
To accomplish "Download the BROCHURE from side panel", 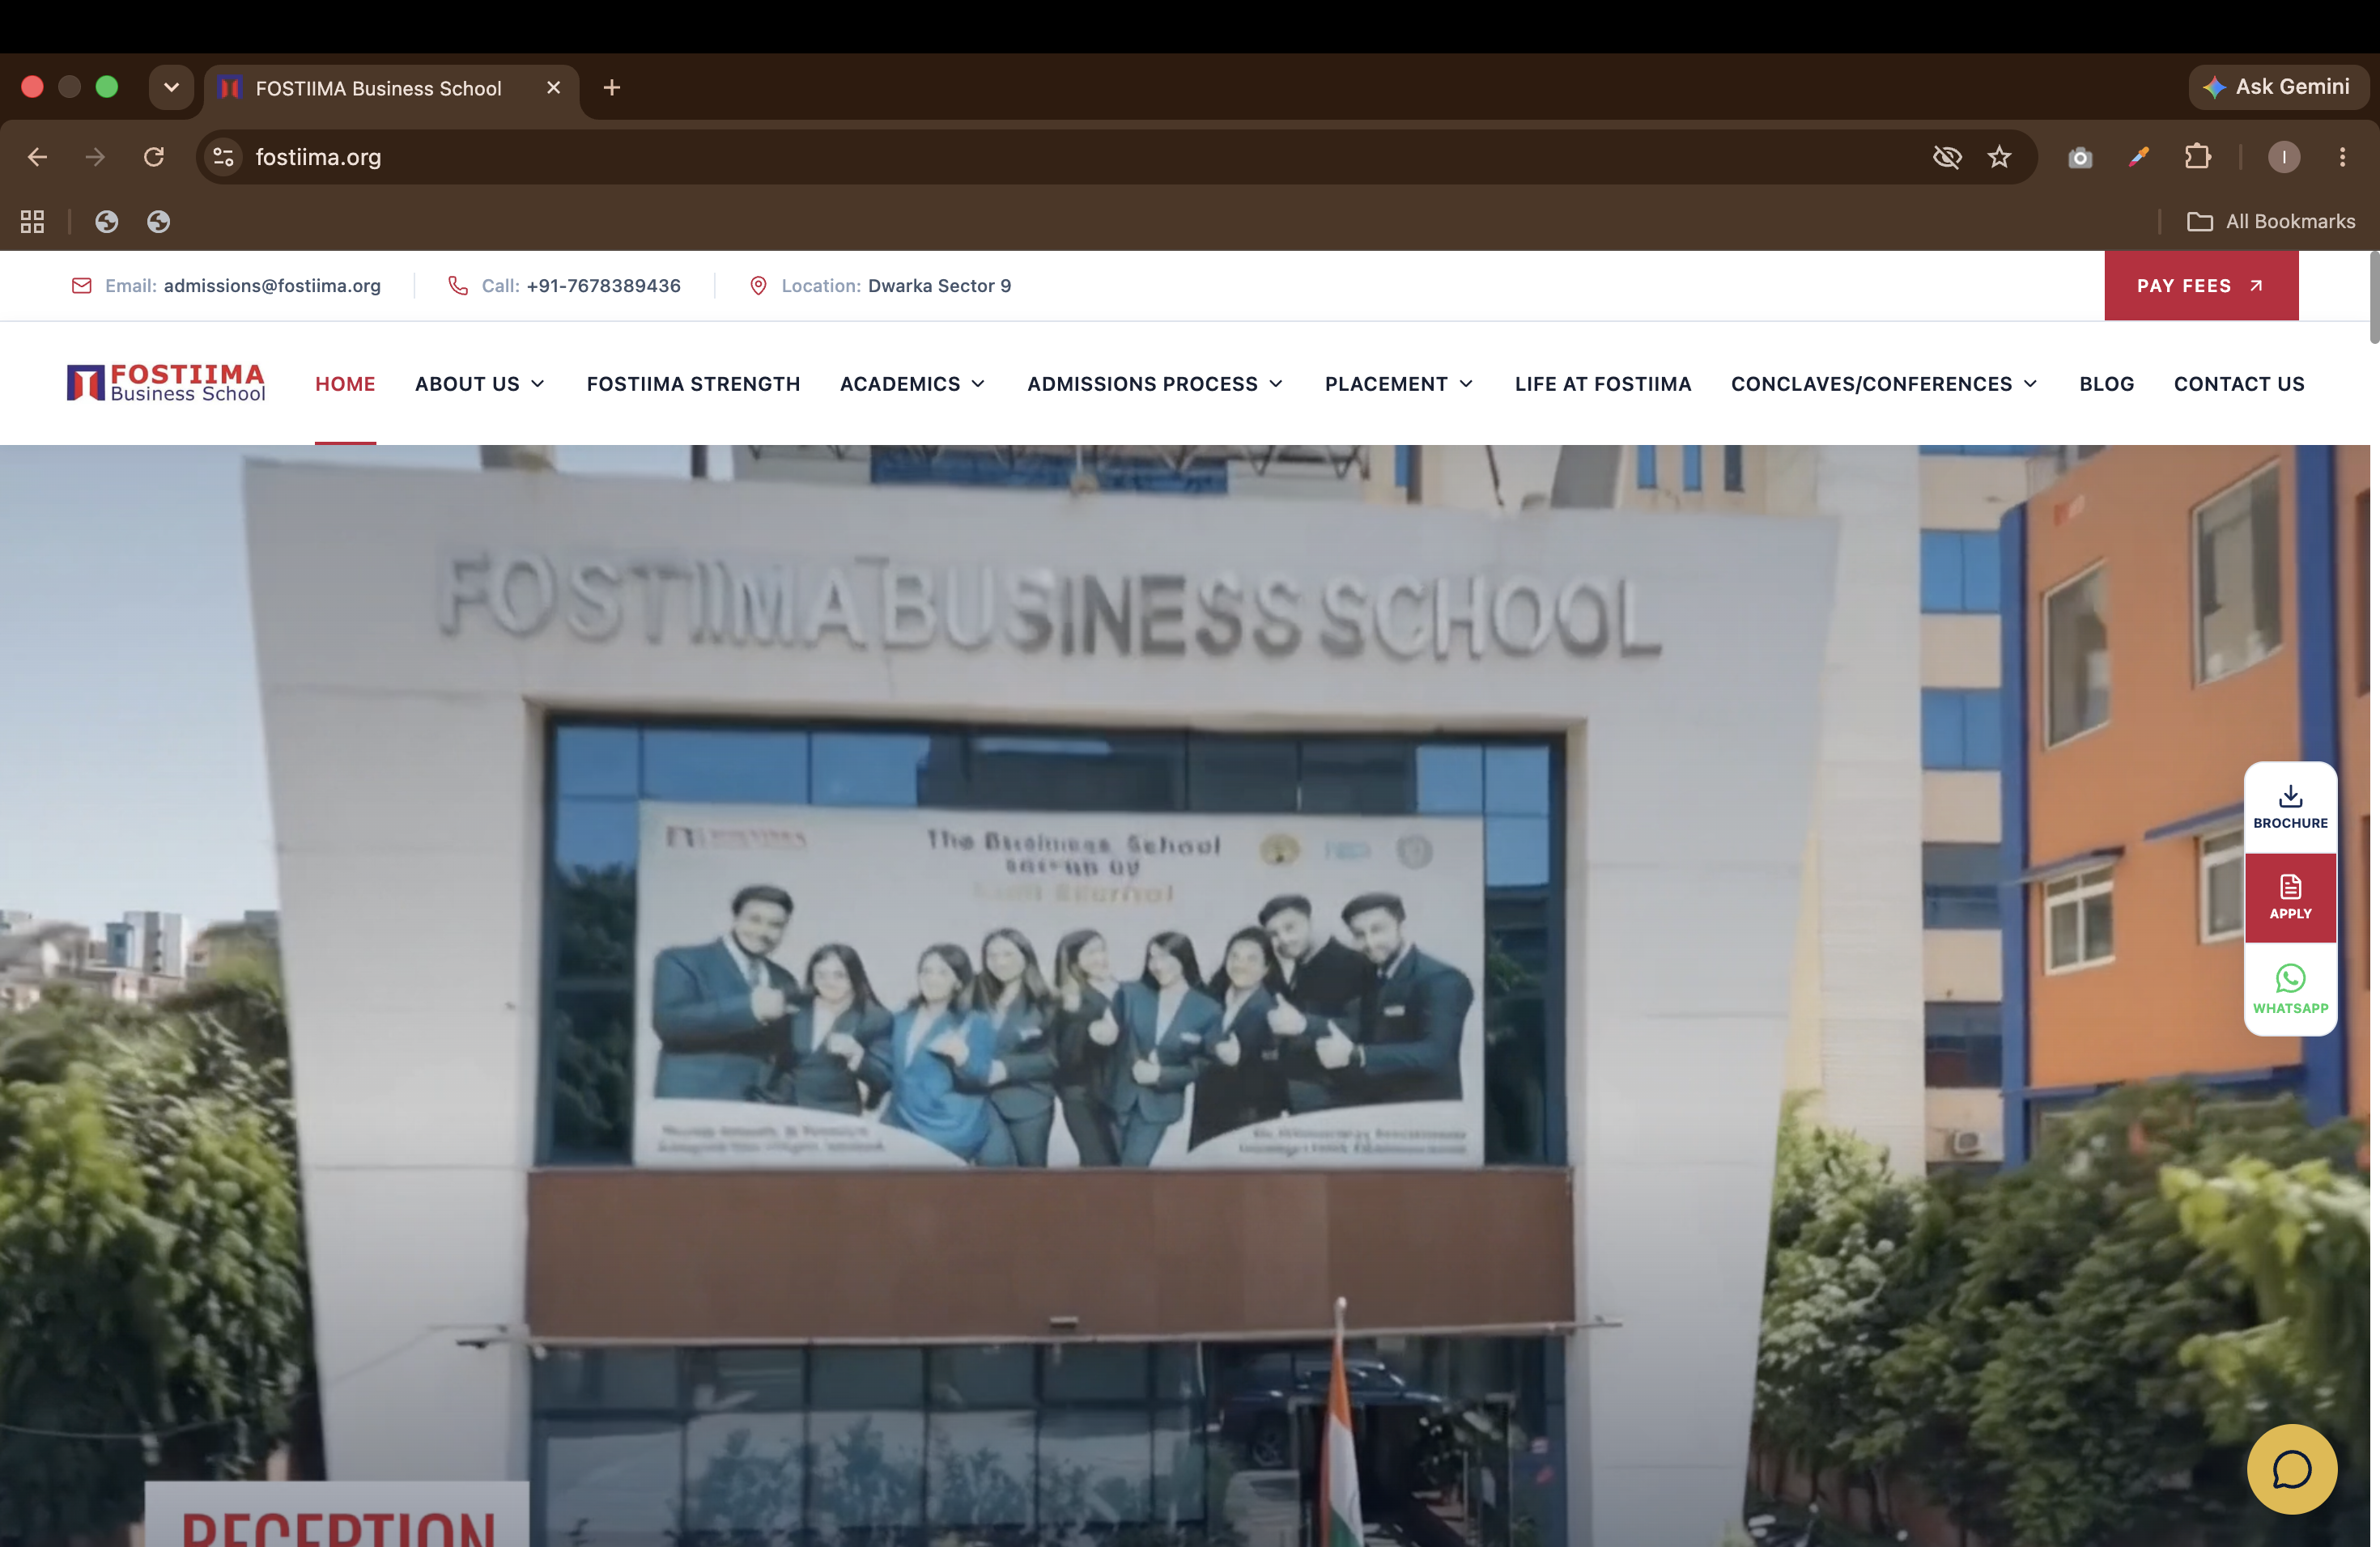I will pyautogui.click(x=2290, y=807).
